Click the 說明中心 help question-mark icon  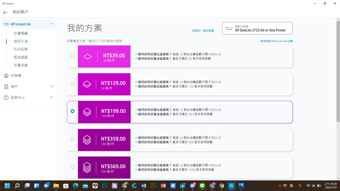click(6, 97)
